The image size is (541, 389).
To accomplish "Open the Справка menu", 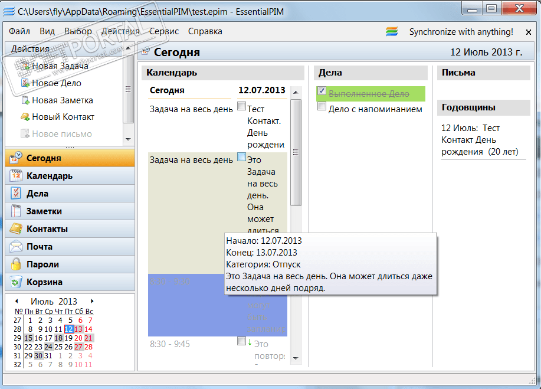I will pos(205,31).
